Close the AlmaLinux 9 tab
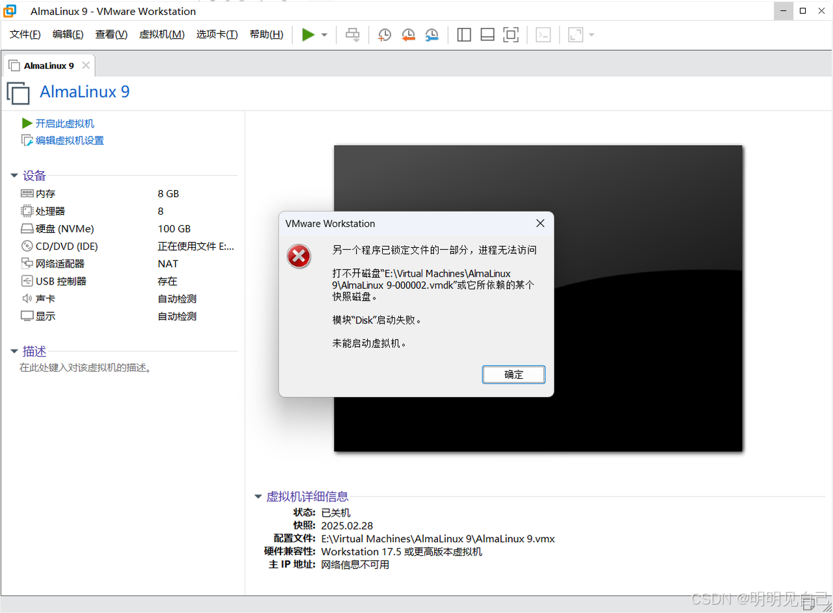 (x=86, y=66)
